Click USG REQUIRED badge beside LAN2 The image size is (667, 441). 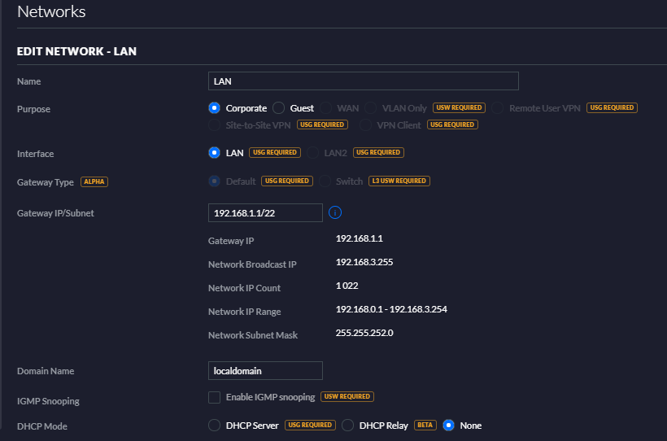click(378, 152)
